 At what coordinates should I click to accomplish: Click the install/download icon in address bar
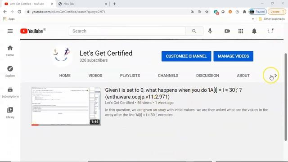pyautogui.click(x=192, y=12)
